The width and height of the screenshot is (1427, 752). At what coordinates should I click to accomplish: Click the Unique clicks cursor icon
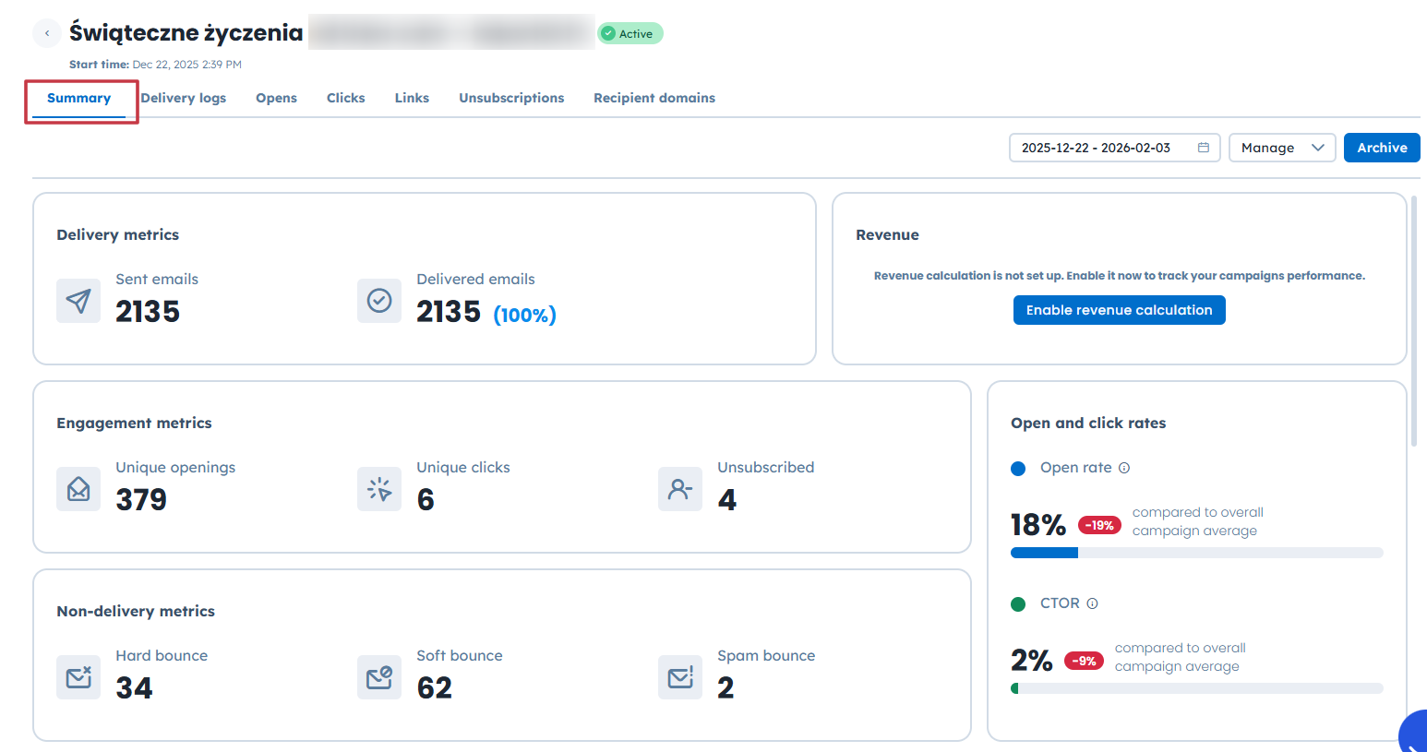pos(379,489)
